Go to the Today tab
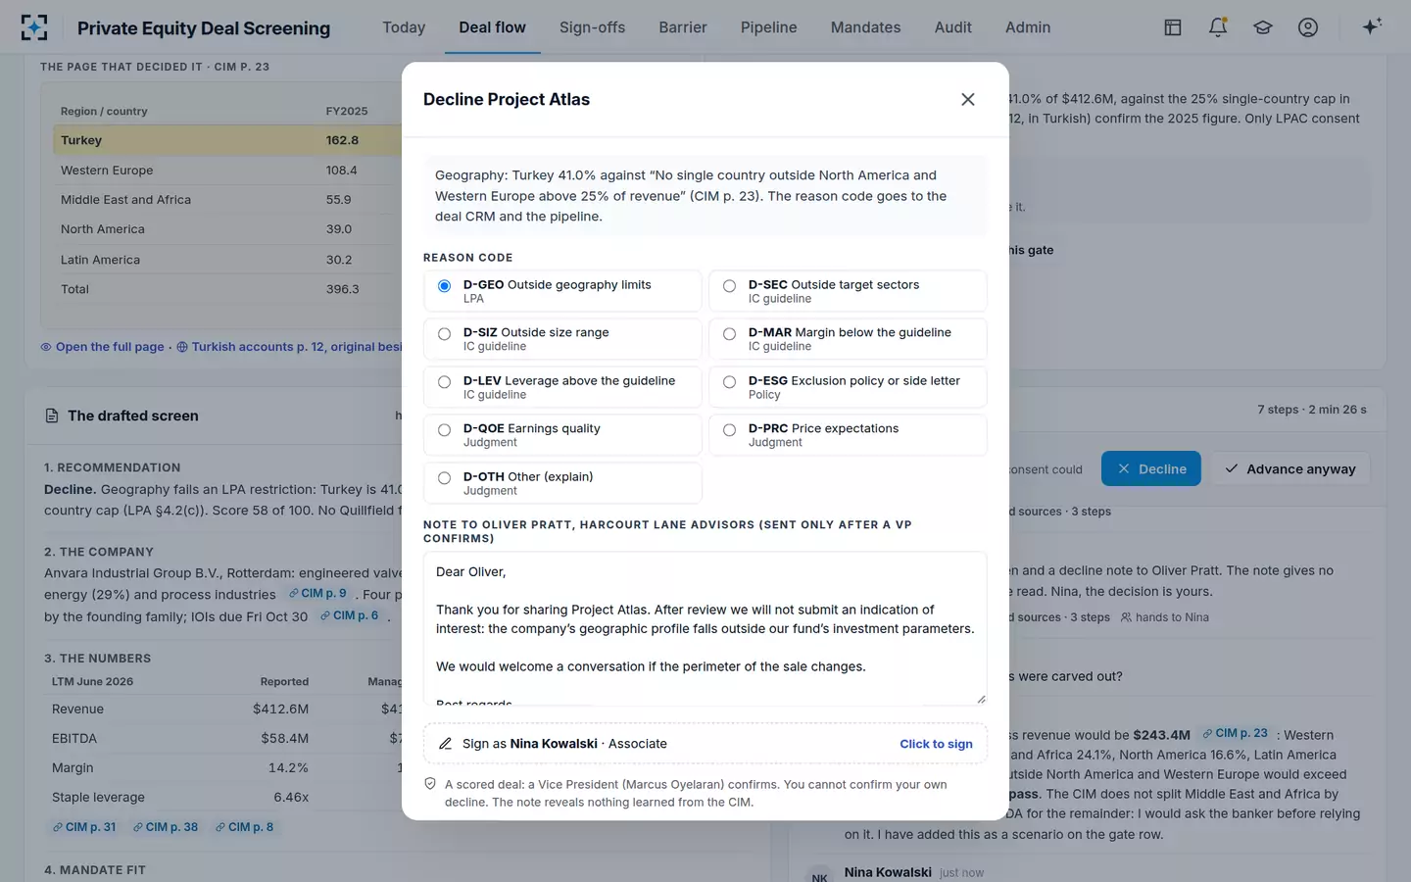Screen dimensions: 1411x882 coord(404,27)
